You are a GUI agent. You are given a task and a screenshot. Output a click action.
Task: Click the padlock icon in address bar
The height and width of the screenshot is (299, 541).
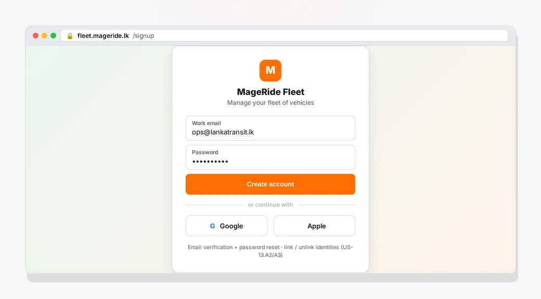click(70, 36)
